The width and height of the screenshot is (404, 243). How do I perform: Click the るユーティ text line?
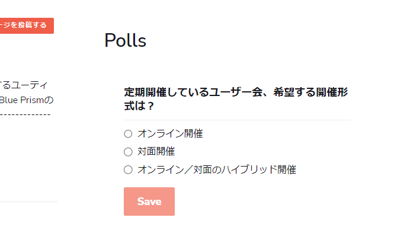click(25, 85)
